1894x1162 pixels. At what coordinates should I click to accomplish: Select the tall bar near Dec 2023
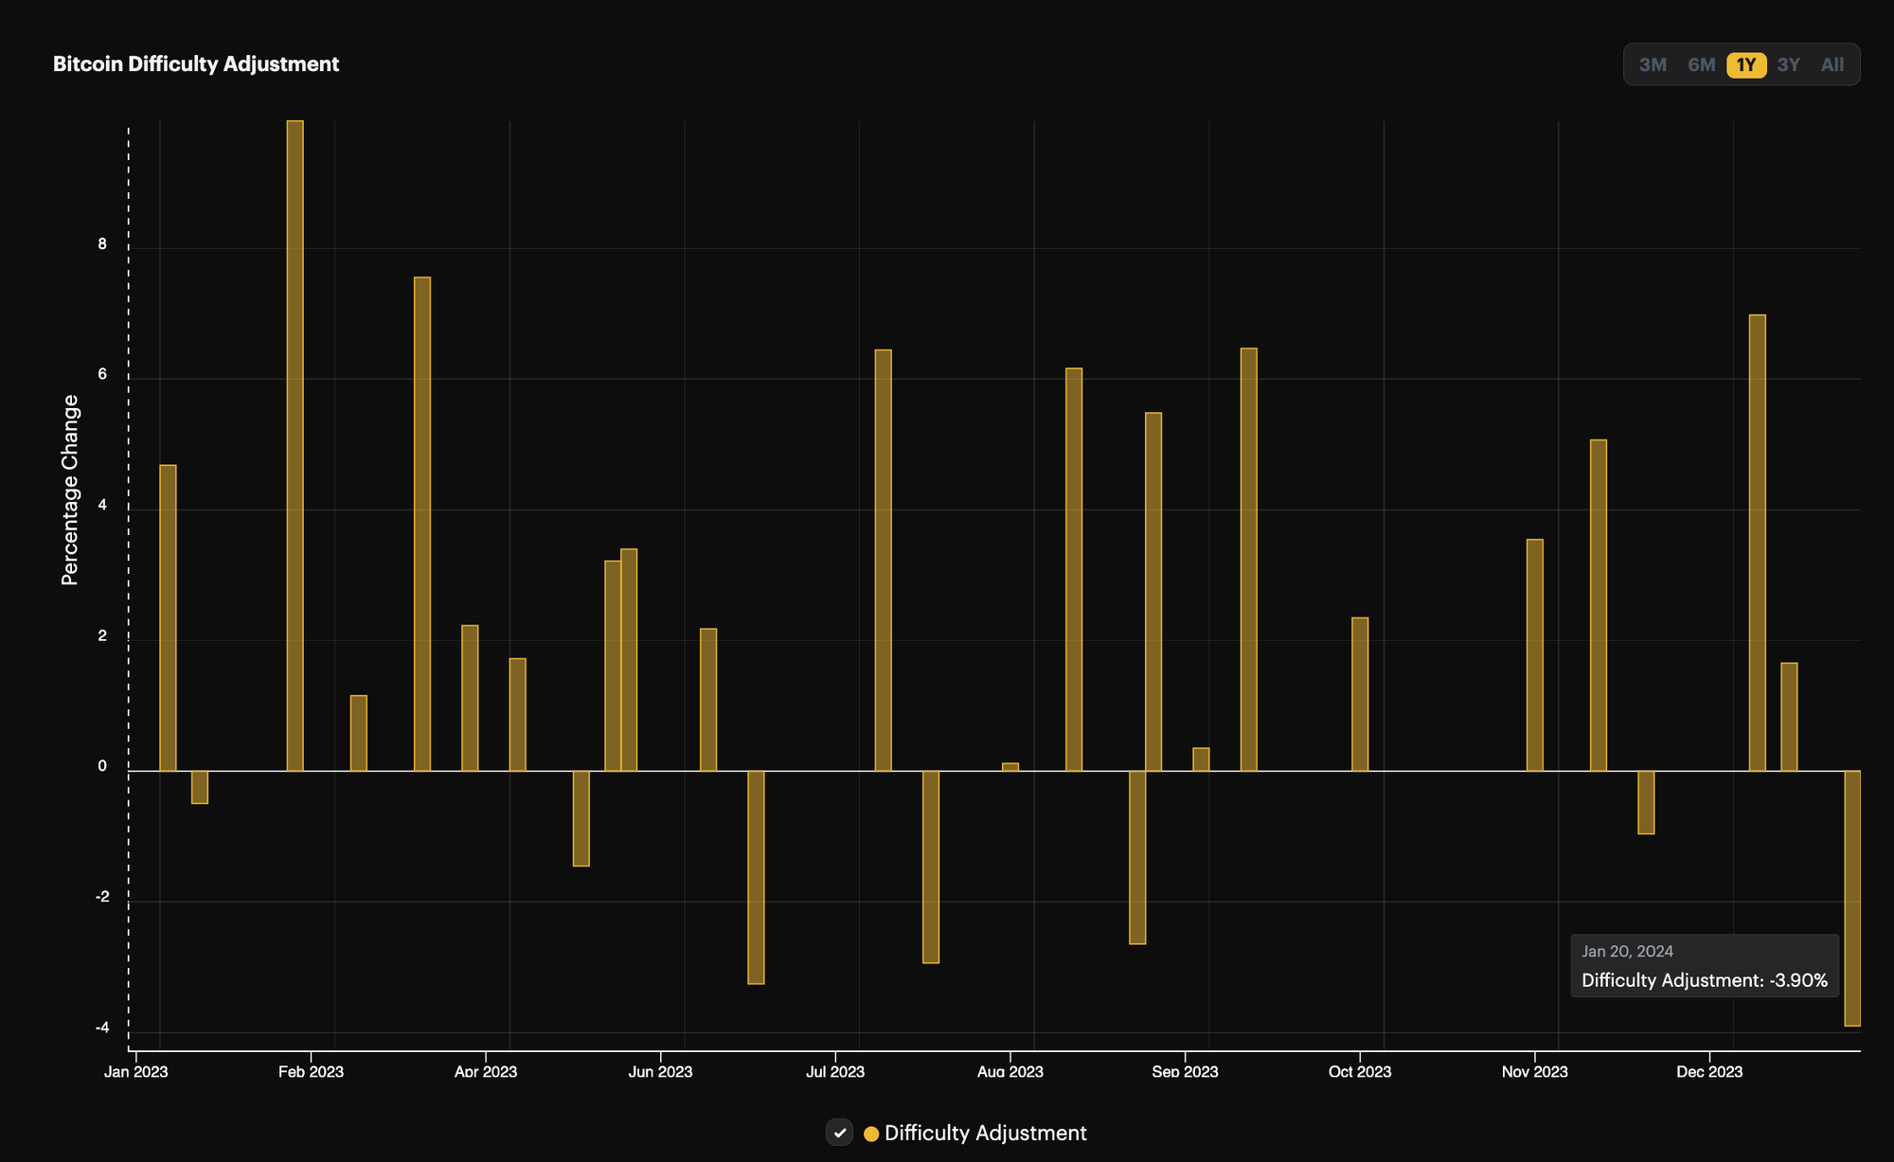pos(1757,540)
